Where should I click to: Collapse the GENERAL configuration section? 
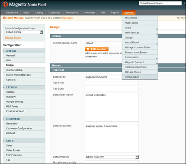[x=24, y=51]
